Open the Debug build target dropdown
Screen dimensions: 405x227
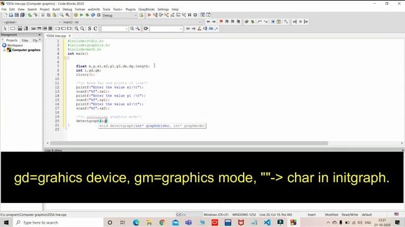click(120, 15)
